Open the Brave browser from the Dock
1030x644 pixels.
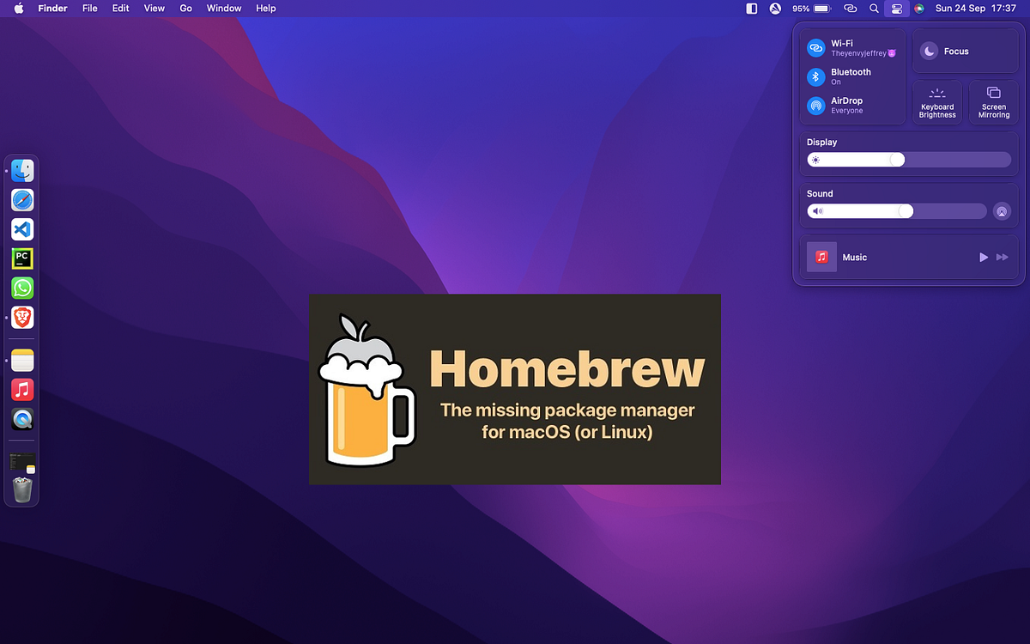21,317
